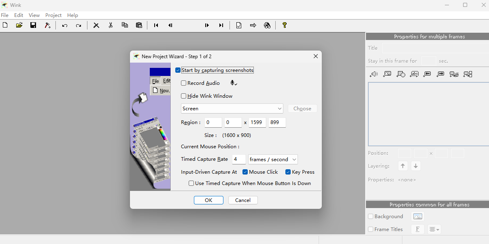Image resolution: width=489 pixels, height=244 pixels.
Task: Enable the Record Audio checkbox
Action: pos(184,83)
